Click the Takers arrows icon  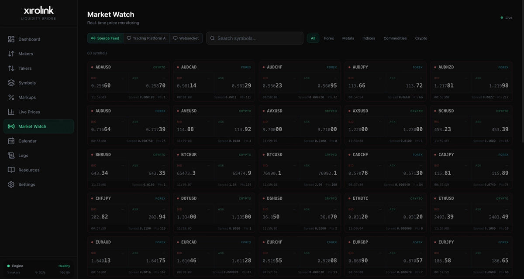pos(11,68)
